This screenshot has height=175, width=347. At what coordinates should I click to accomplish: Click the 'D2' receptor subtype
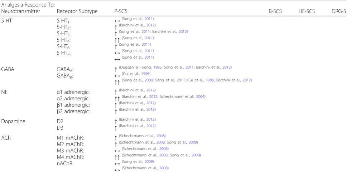(x=60, y=121)
